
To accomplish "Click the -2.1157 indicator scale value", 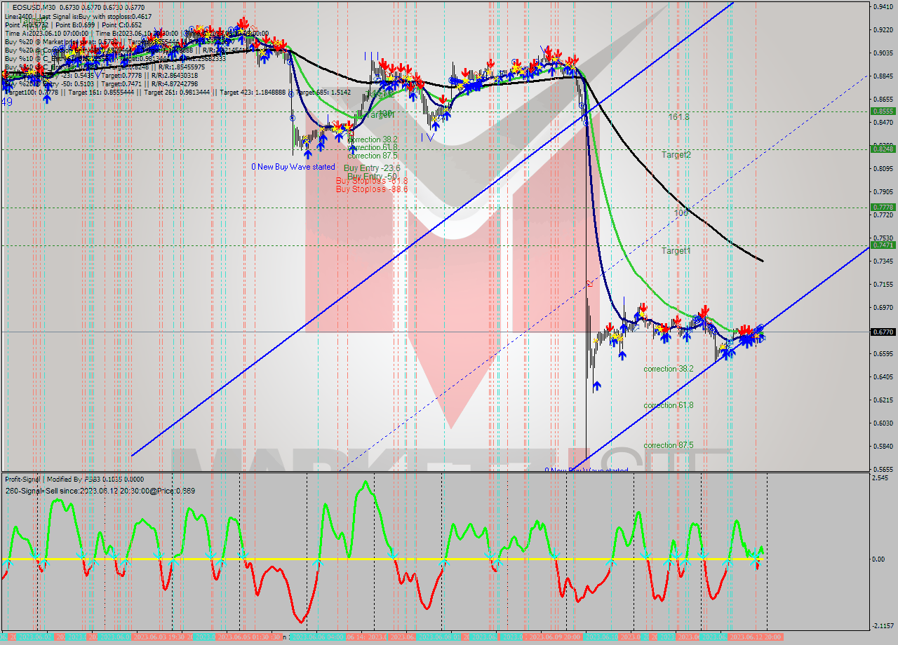I will point(882,625).
